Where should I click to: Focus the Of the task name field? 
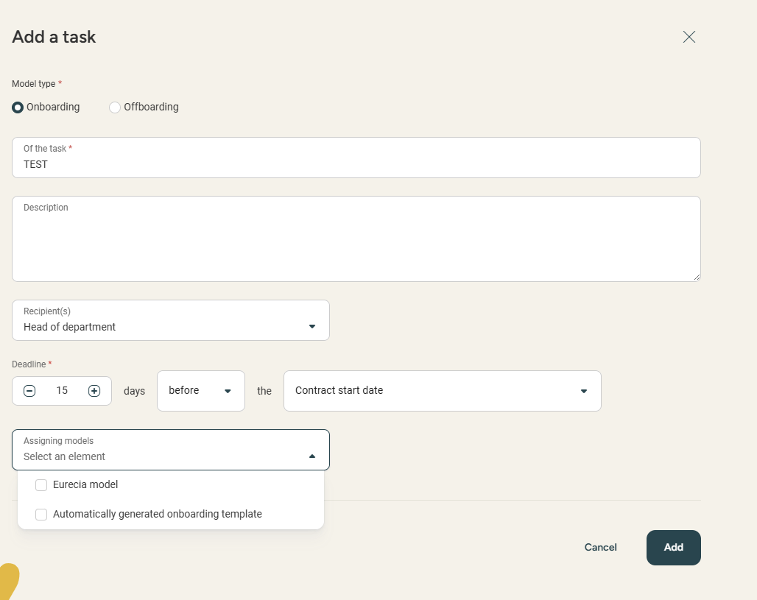click(x=356, y=164)
